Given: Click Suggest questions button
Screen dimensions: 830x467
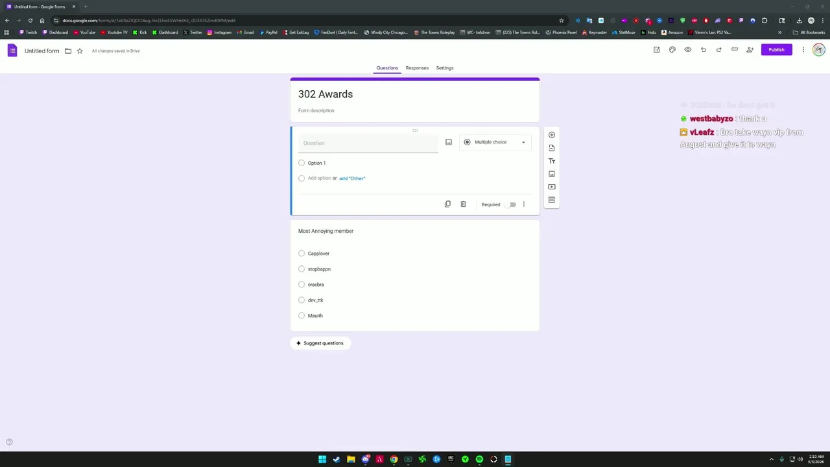Looking at the screenshot, I should (320, 343).
